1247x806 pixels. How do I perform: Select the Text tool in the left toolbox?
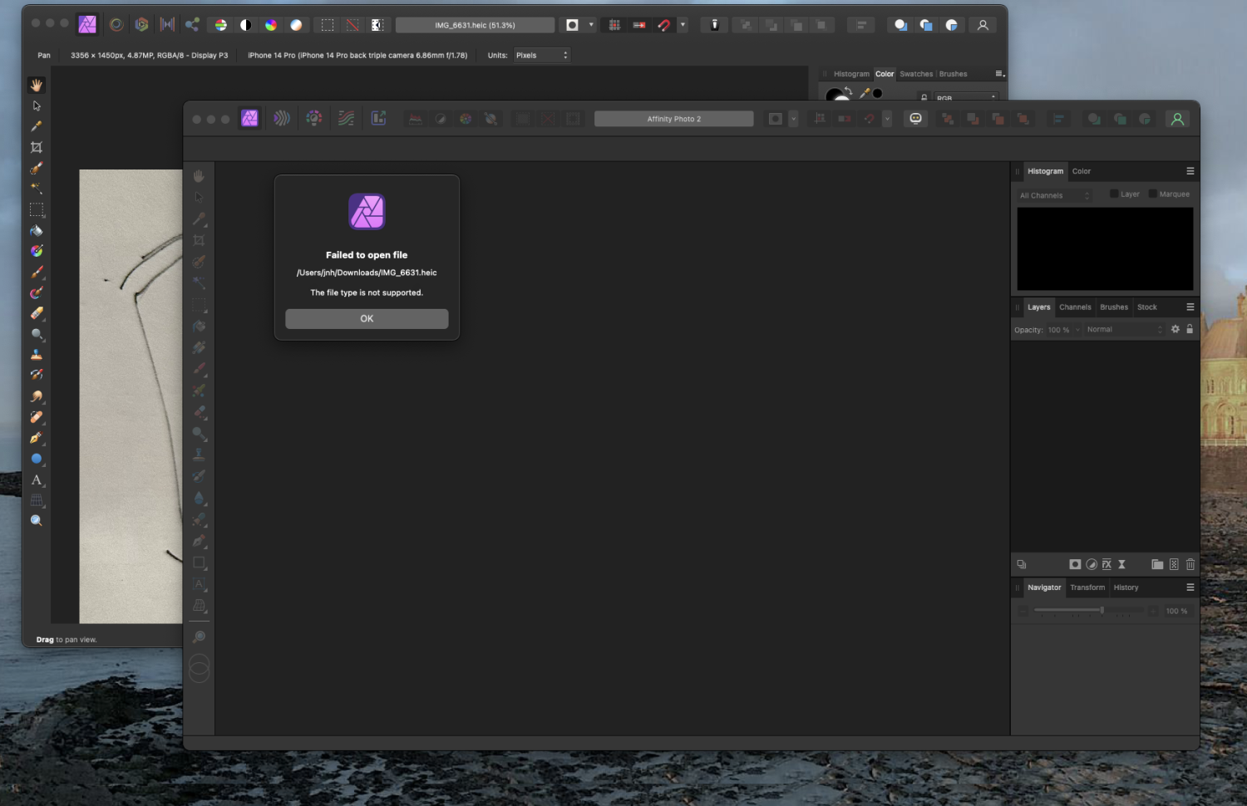(x=37, y=479)
